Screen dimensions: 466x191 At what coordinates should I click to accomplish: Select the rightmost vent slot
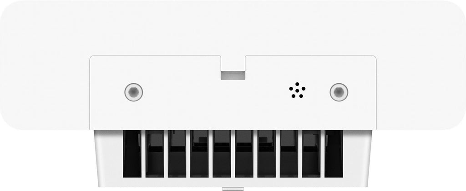pyautogui.click(x=334, y=154)
